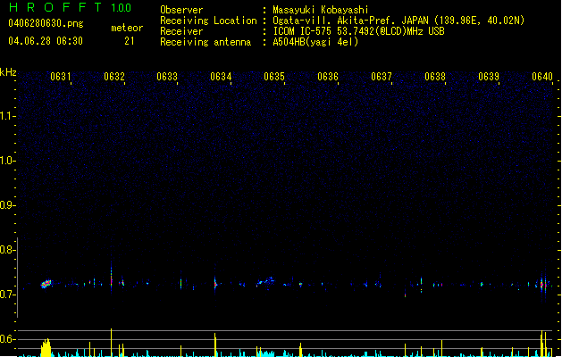562x357 pixels.
Task: Click the 'Receiver' field label
Action: pos(181,31)
